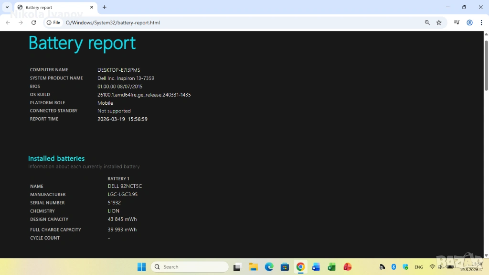Open Word from the taskbar
Viewport: 489px width, 275px height.
click(316, 267)
